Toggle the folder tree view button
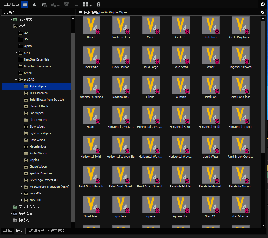The width and height of the screenshot is (268, 238). (25, 4)
